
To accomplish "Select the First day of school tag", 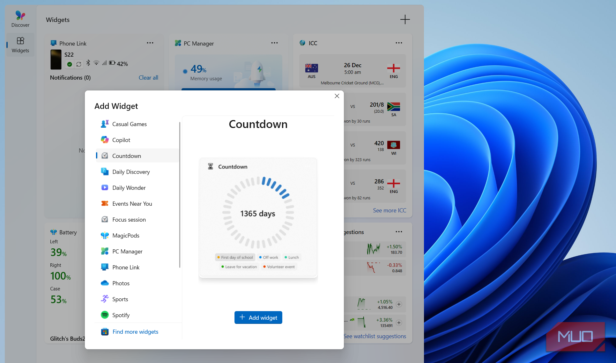I will (x=235, y=257).
